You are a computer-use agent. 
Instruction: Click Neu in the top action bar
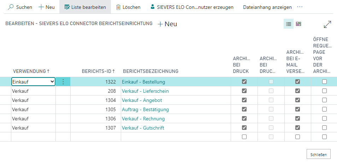[46, 7]
